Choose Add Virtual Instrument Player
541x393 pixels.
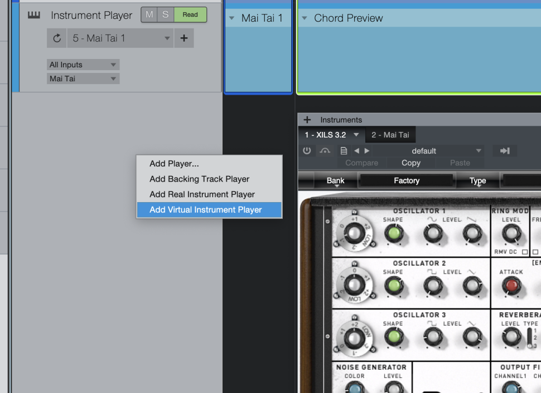206,210
